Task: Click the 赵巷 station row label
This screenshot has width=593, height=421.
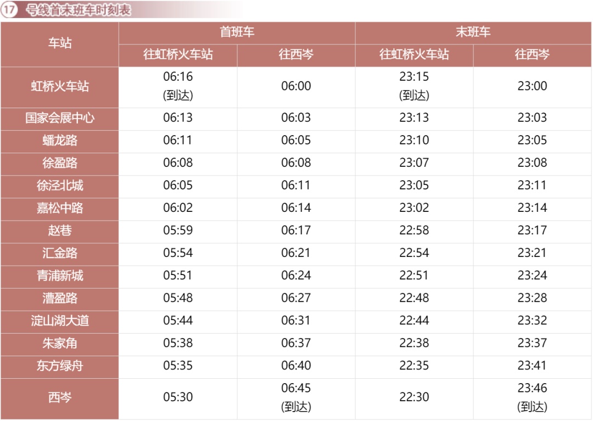Action: click(x=60, y=231)
